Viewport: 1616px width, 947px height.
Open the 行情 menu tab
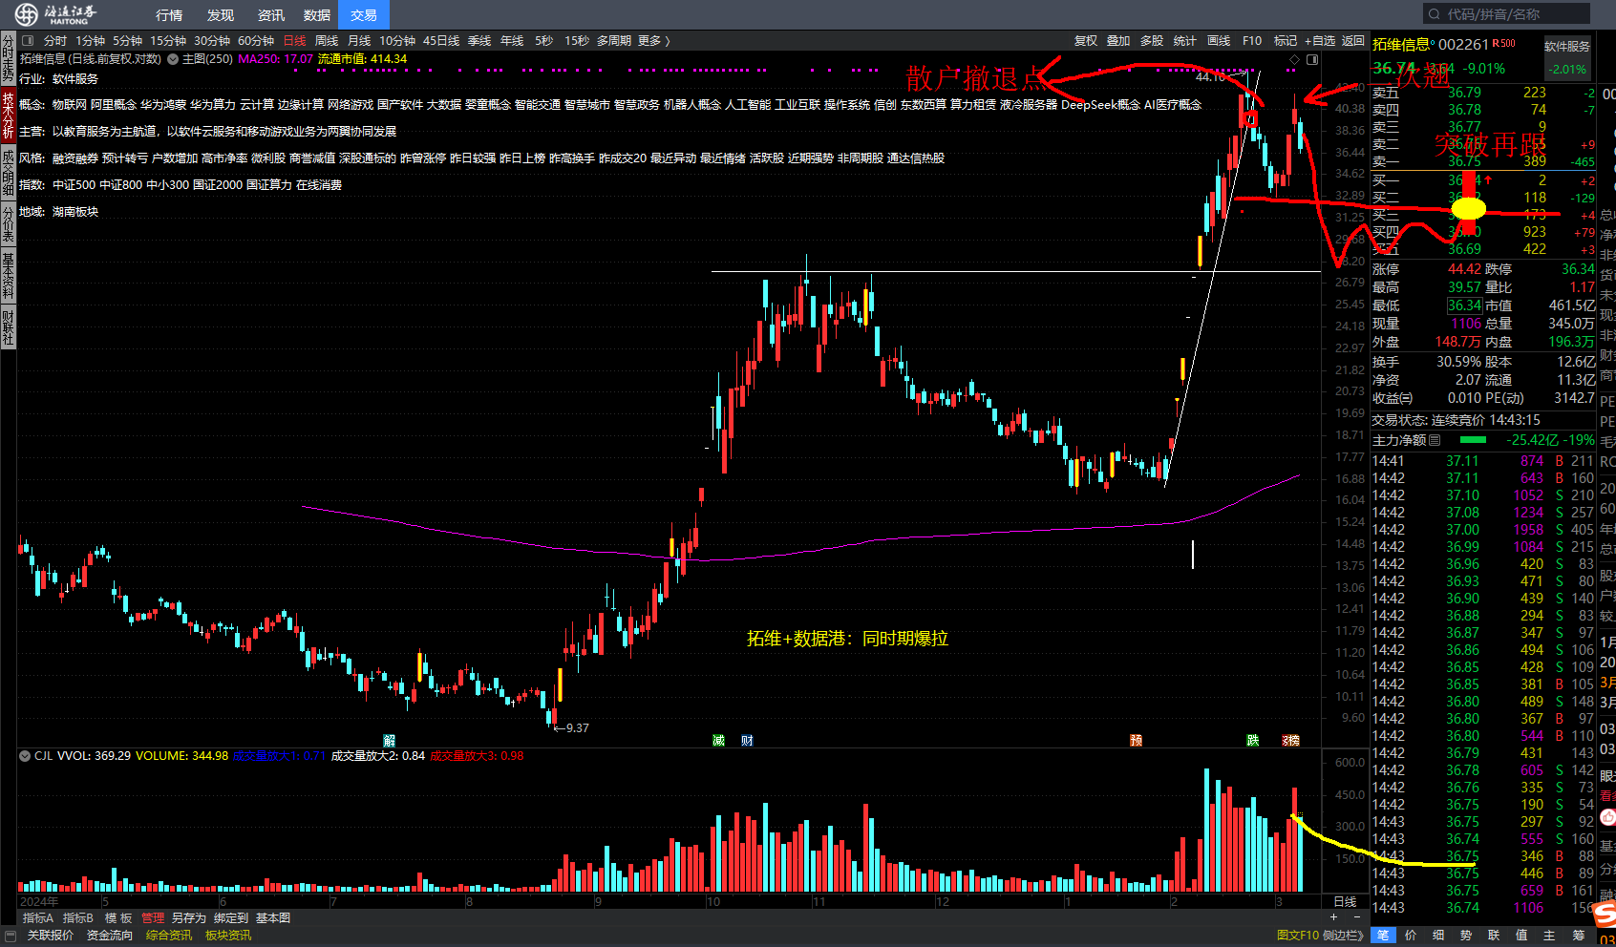point(169,15)
